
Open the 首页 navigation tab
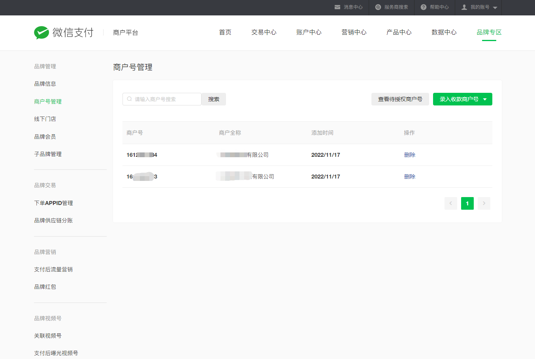tap(225, 32)
